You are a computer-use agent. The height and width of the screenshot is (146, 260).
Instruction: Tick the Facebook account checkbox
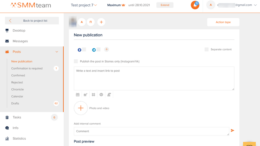click(84, 49)
